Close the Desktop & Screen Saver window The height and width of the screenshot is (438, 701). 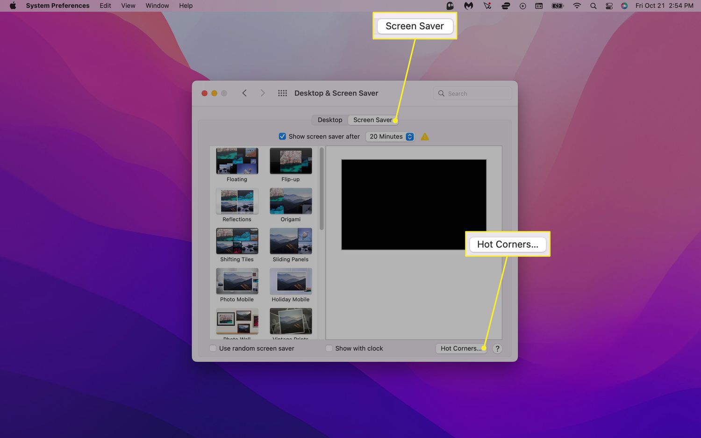pos(204,93)
